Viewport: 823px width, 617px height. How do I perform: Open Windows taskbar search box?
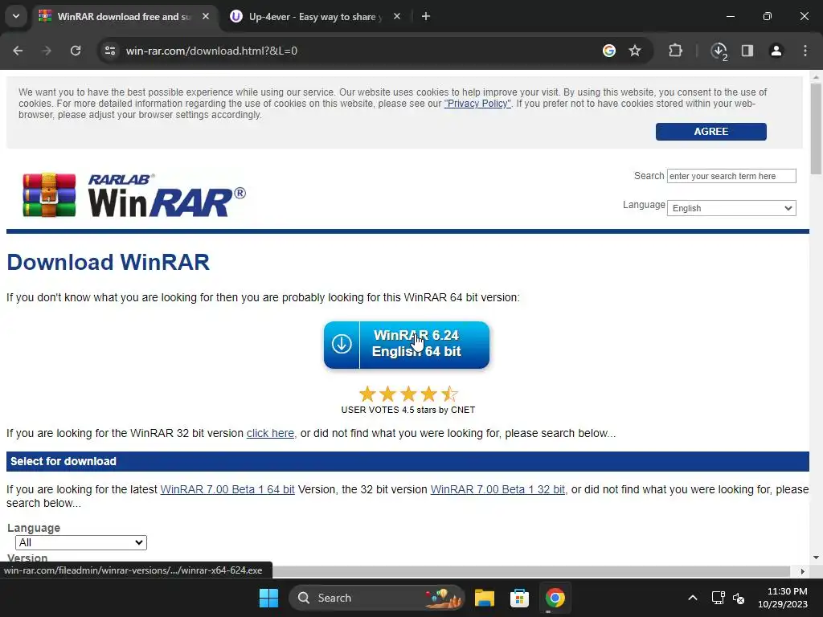point(377,598)
